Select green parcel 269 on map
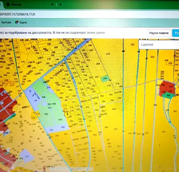This screenshot has width=179, height=172. point(105,79)
